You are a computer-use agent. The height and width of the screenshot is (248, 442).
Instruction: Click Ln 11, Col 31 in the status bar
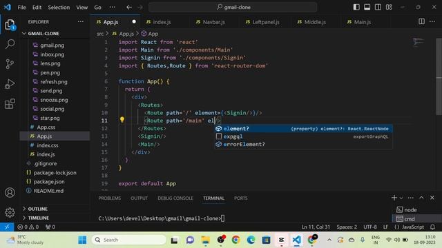[x=316, y=227]
